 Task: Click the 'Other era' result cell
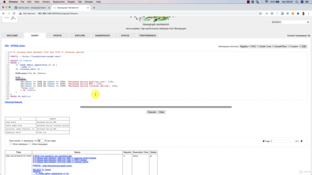[x=53, y=132]
